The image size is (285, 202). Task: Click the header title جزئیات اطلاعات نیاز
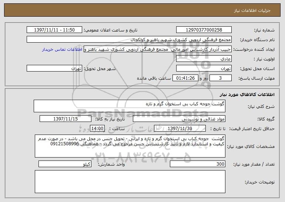(x=252, y=10)
